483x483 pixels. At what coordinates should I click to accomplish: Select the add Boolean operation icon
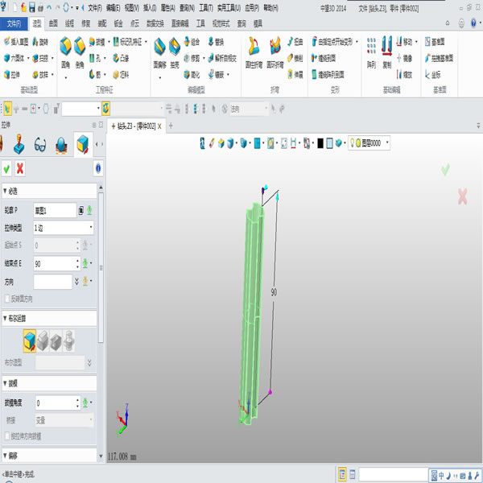[43, 341]
